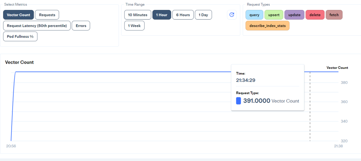361x161 pixels.
Task: Click the Vector Count legend label
Action: click(337, 67)
